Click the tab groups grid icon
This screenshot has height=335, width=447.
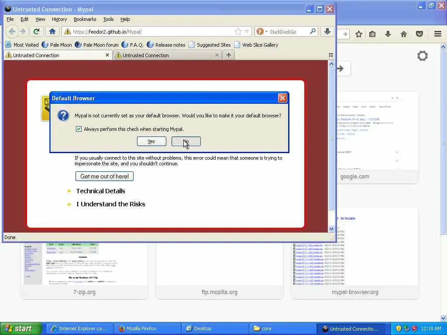(x=331, y=55)
